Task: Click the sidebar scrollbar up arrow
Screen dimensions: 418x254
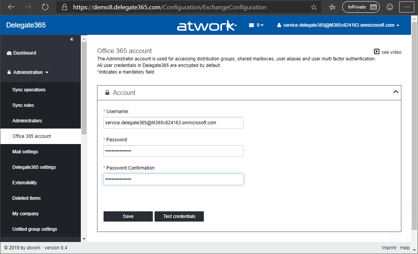Action: [84, 39]
